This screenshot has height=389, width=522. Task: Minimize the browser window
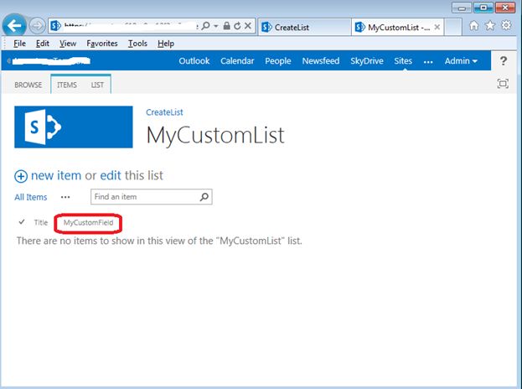(x=462, y=8)
